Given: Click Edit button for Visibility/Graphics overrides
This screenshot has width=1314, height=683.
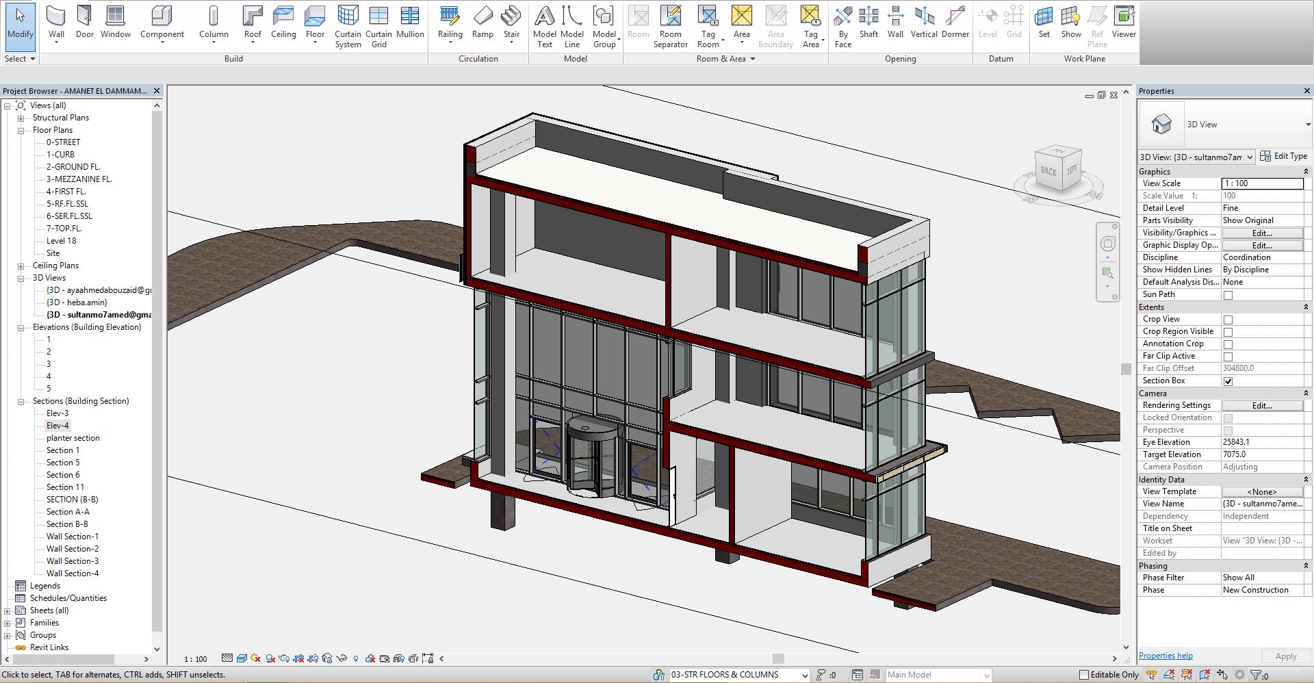Looking at the screenshot, I should click(x=1262, y=233).
